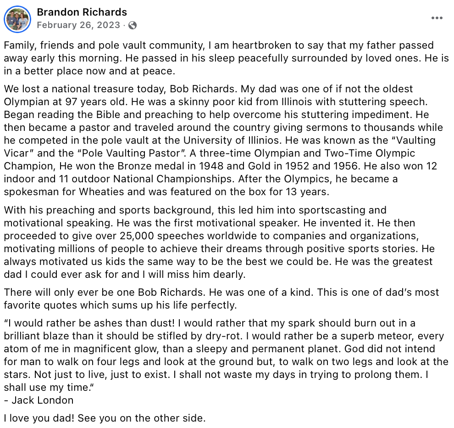Click the '- Jack London' attribution line

39,400
